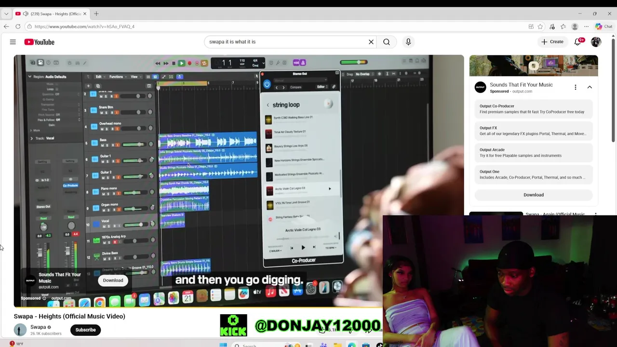
Task: Open a new browser tab
Action: pos(96,13)
